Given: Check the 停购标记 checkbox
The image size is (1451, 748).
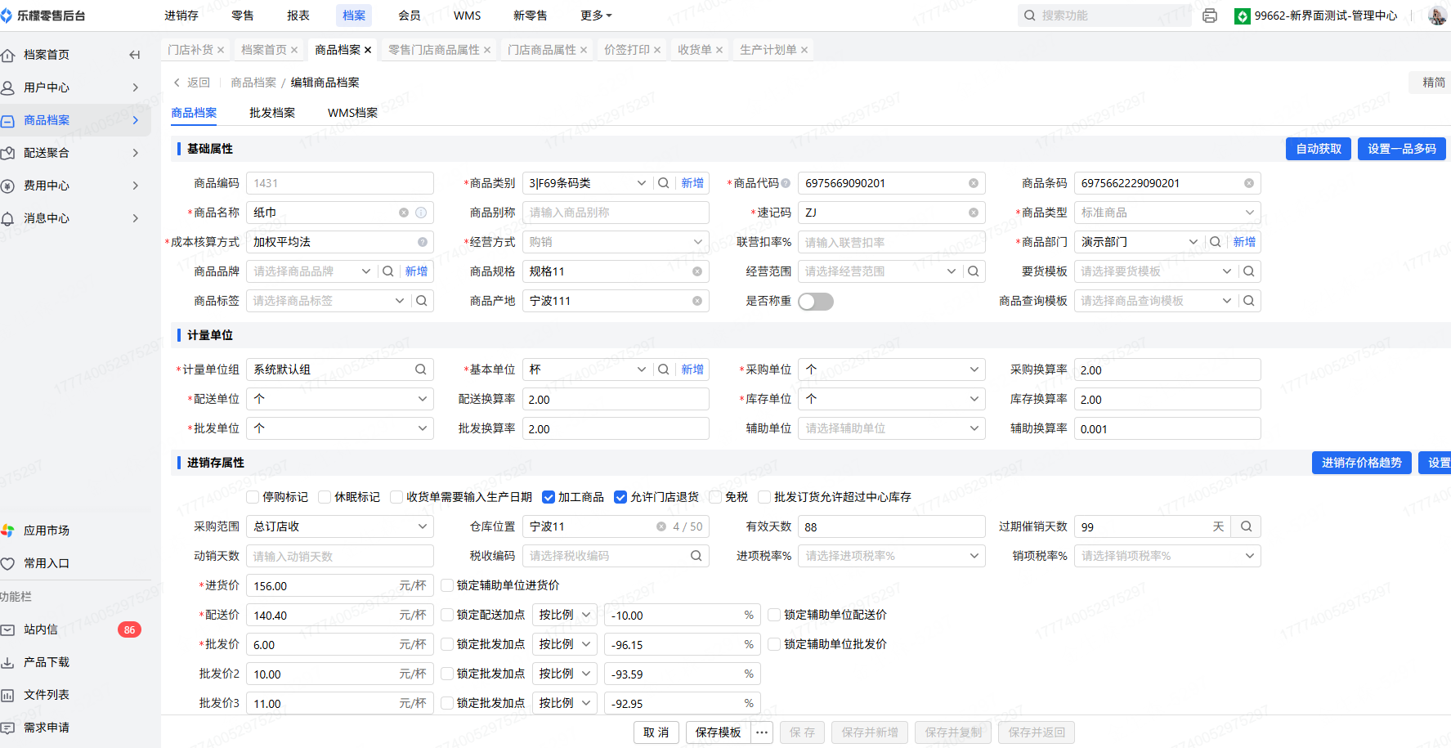Looking at the screenshot, I should [253, 497].
